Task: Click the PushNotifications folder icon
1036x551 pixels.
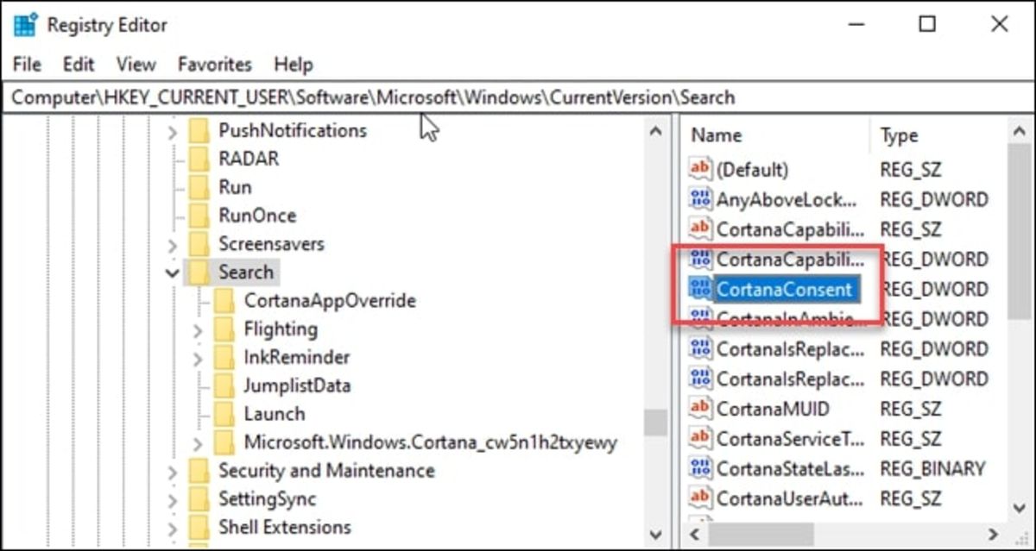Action: 199,131
